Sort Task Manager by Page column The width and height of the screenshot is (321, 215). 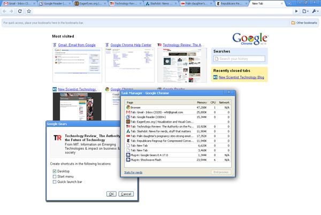pos(159,102)
